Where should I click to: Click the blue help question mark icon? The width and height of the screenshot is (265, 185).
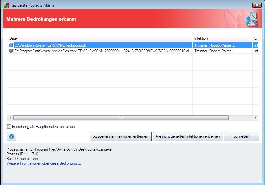pos(11,136)
